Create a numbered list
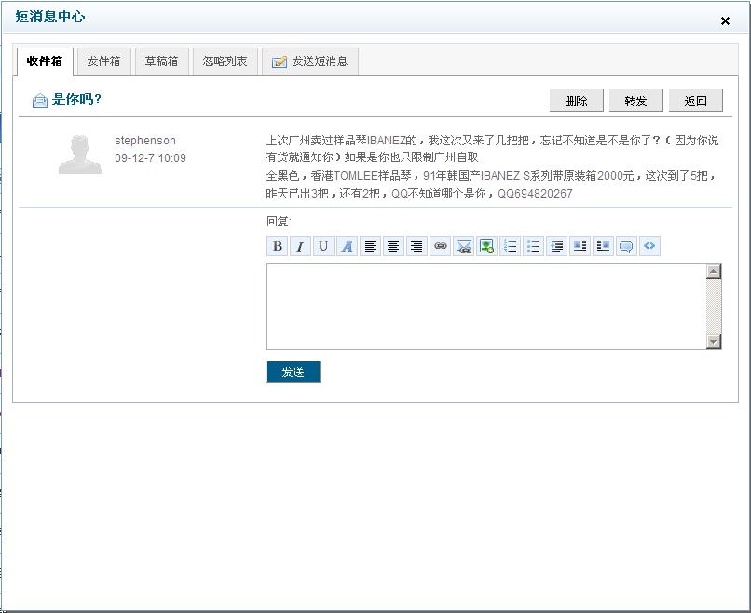 click(510, 247)
